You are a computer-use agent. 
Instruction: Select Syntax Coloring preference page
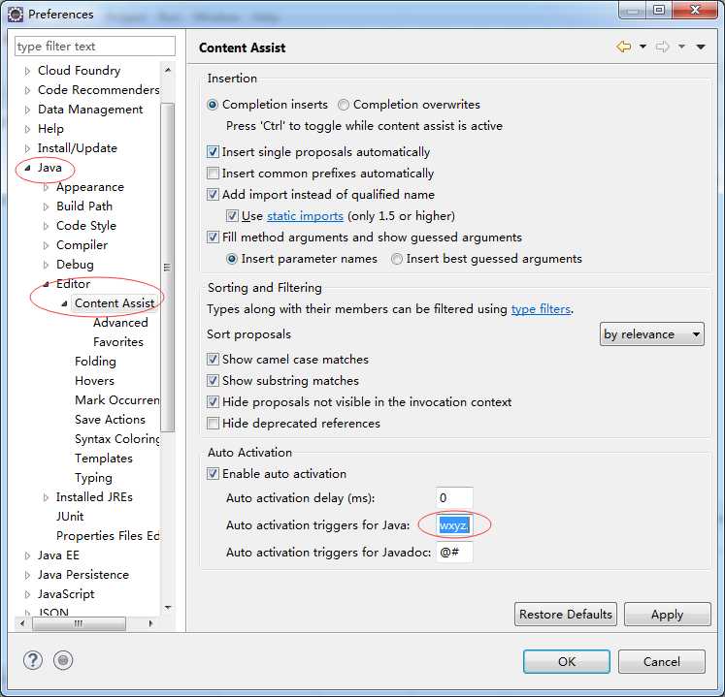tap(117, 439)
